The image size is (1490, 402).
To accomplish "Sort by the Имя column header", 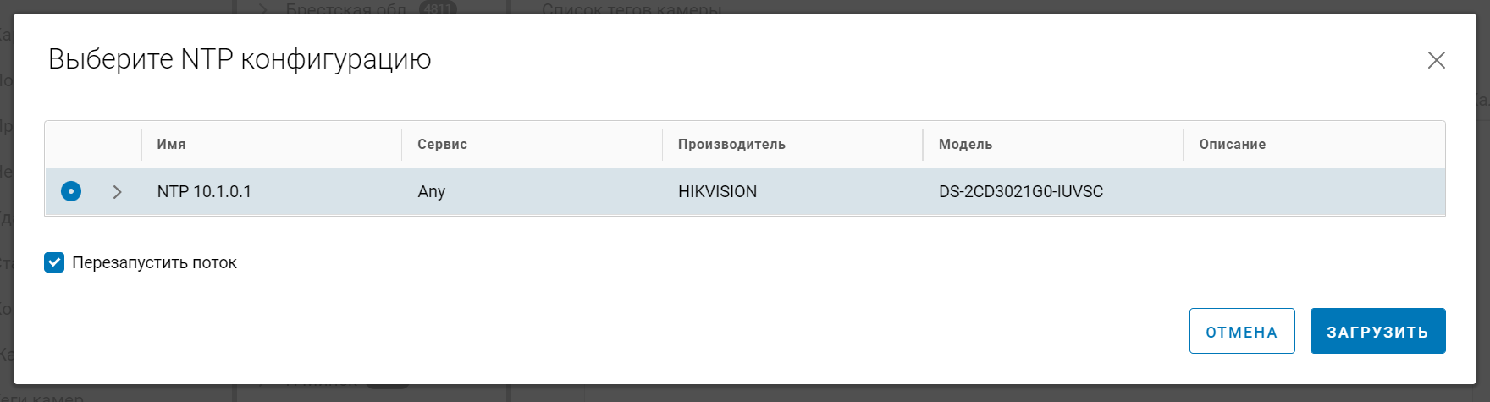I will pos(171,145).
